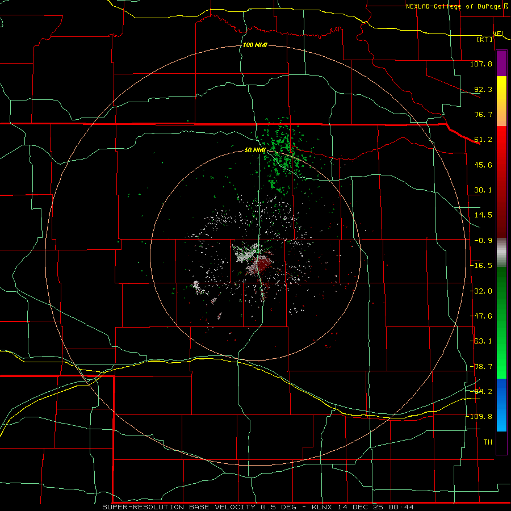The height and width of the screenshot is (511, 511).
Task: Click the -47.6 legend value
Action: point(481,316)
